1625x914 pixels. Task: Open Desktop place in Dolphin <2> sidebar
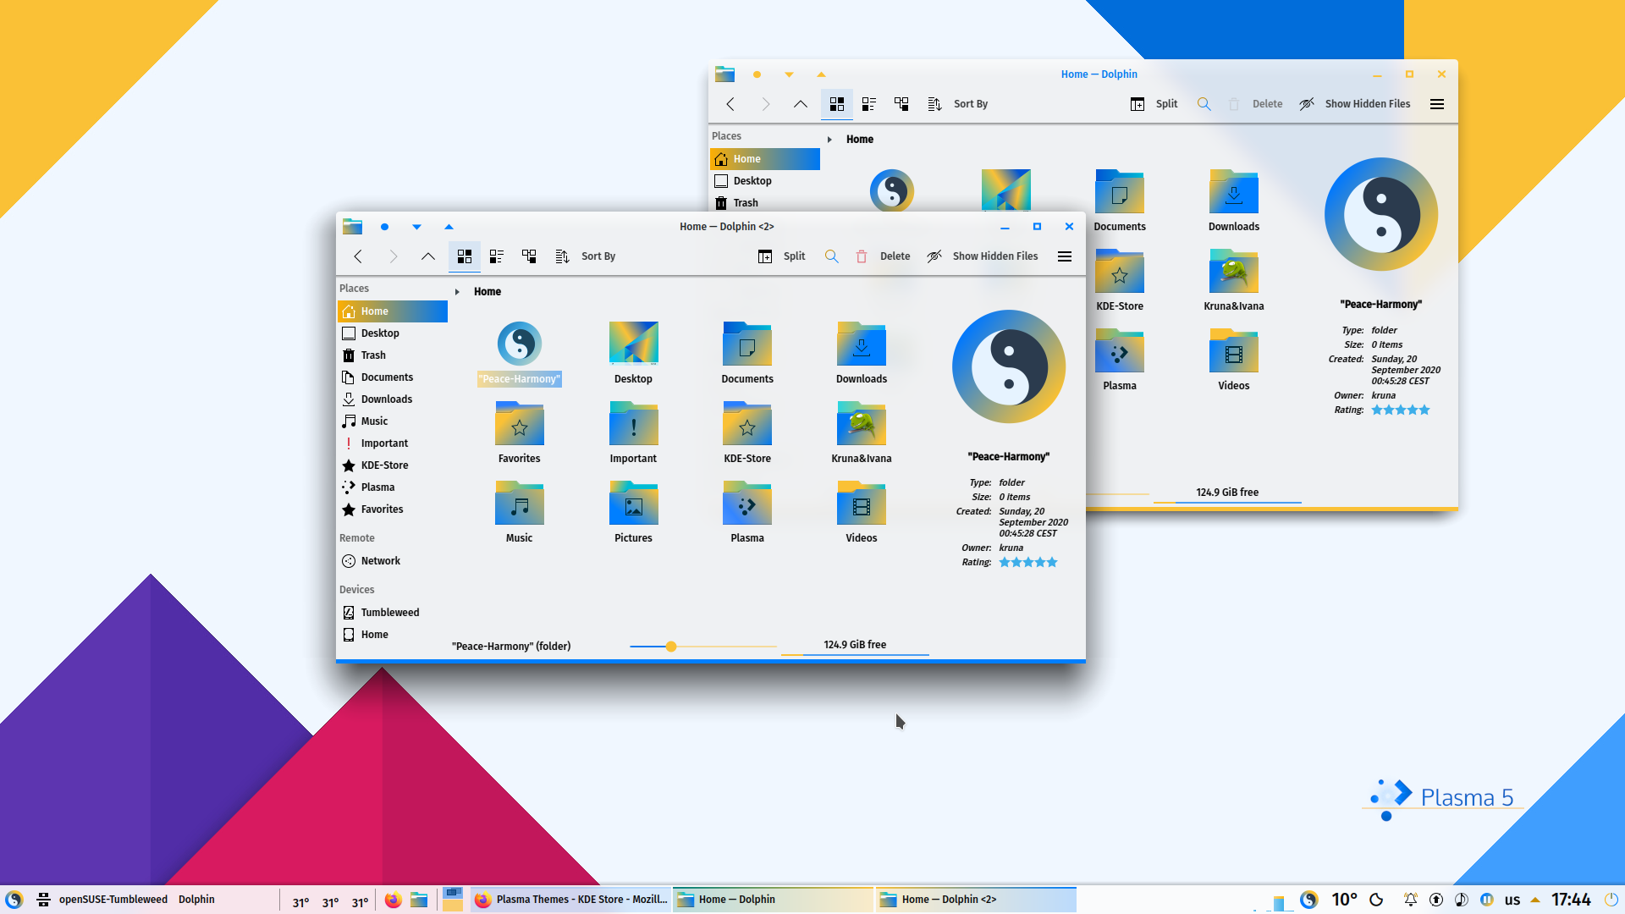(x=393, y=333)
